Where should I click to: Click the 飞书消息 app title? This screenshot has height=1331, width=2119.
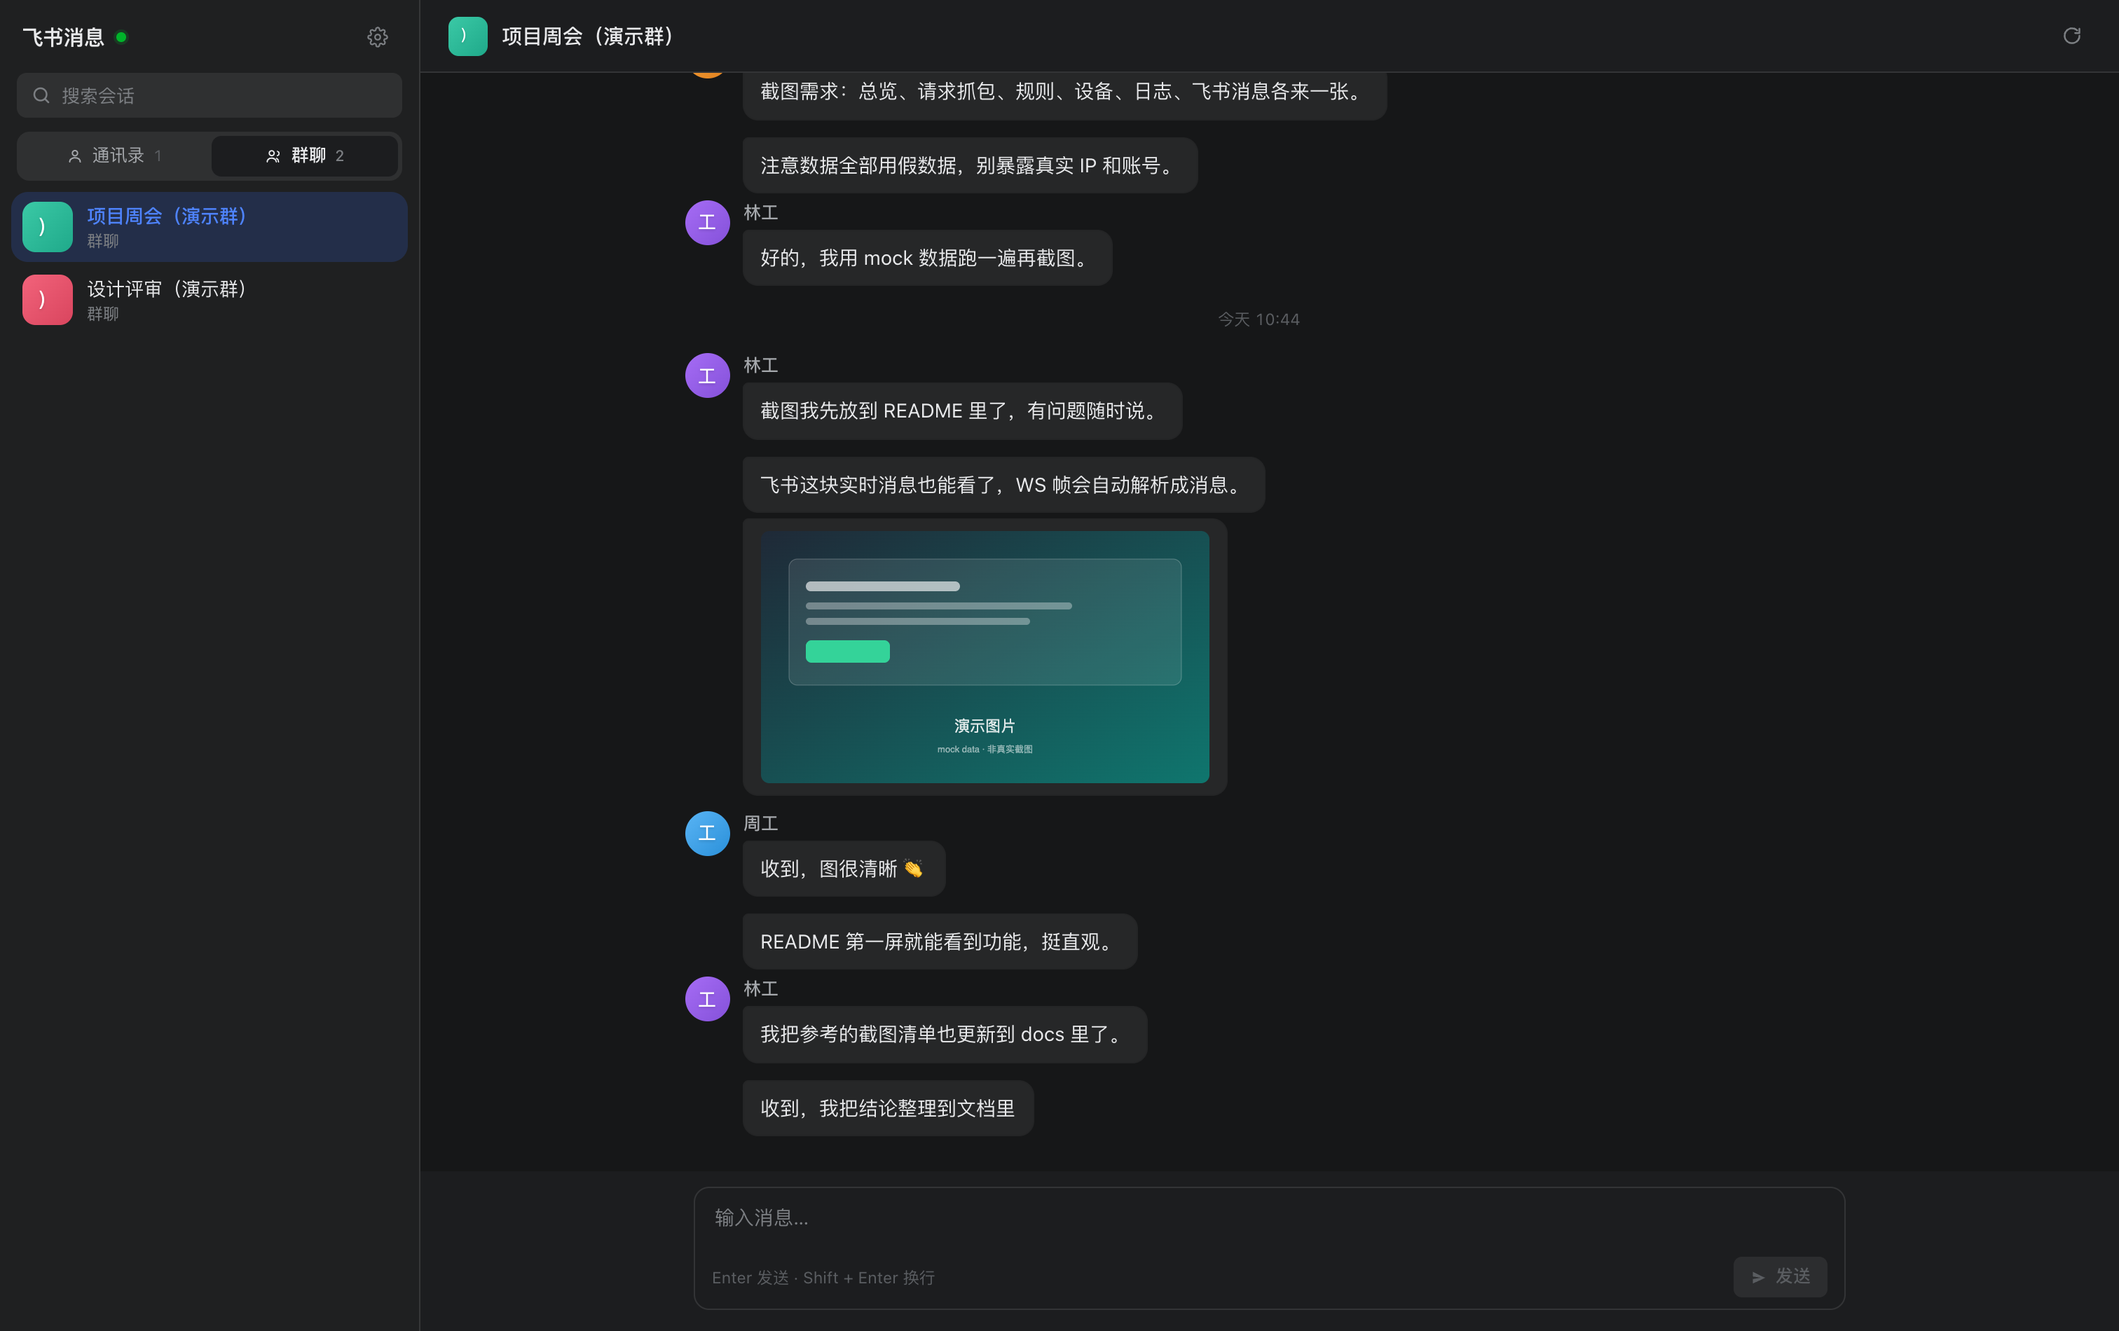pyautogui.click(x=63, y=37)
